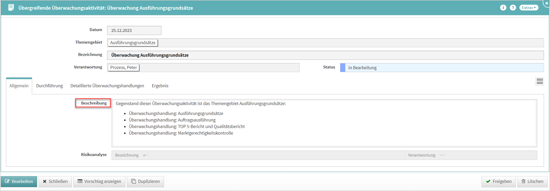
Task: Open the Detaillierte Überwachungshandlungen tab
Action: 107,86
